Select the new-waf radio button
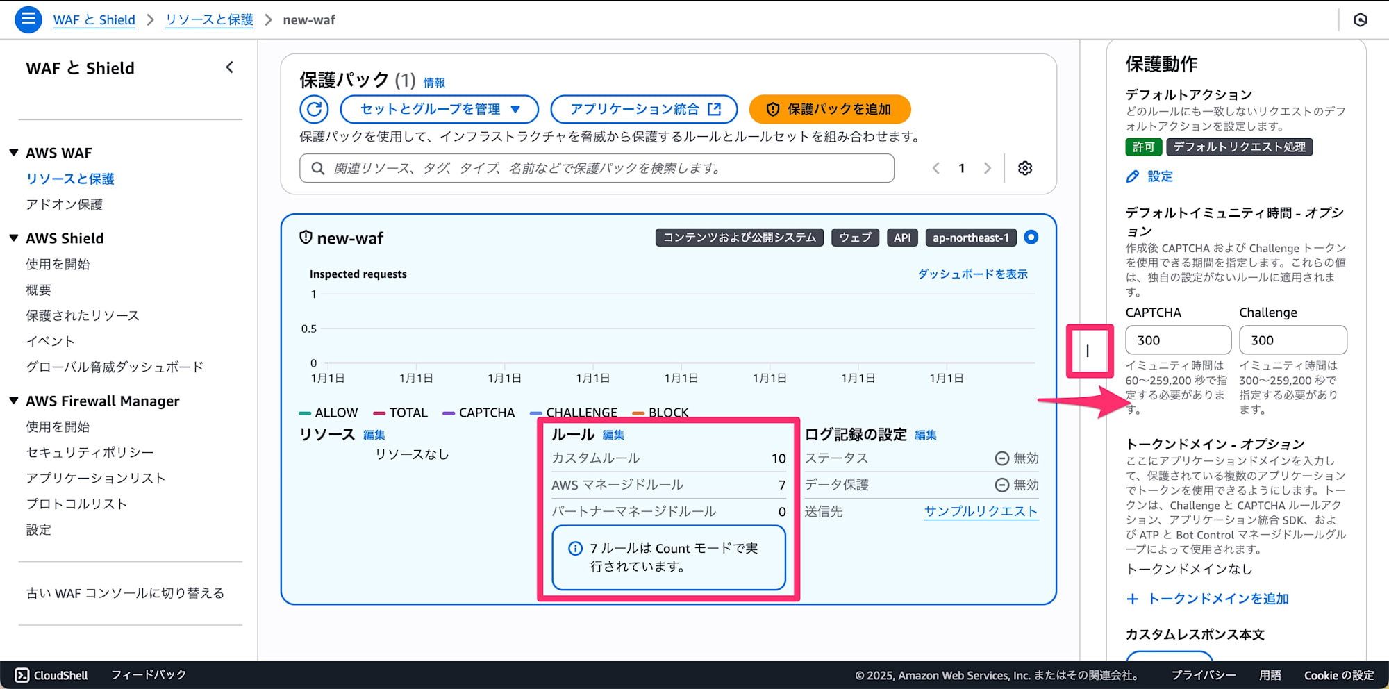Screen dimensions: 1389x689 pos(1031,238)
